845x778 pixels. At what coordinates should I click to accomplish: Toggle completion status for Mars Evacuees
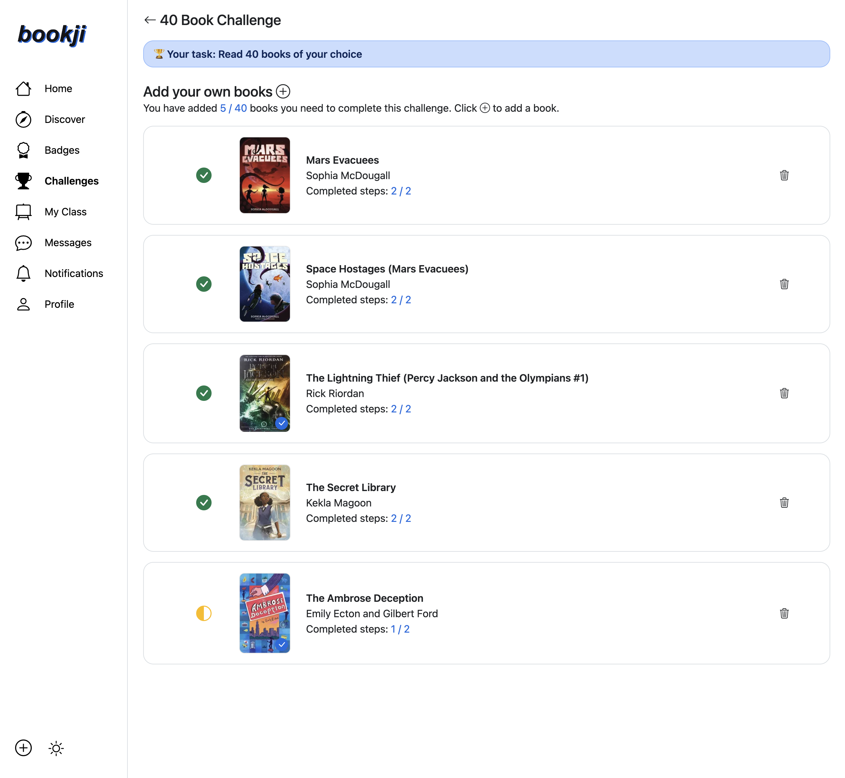[204, 175]
